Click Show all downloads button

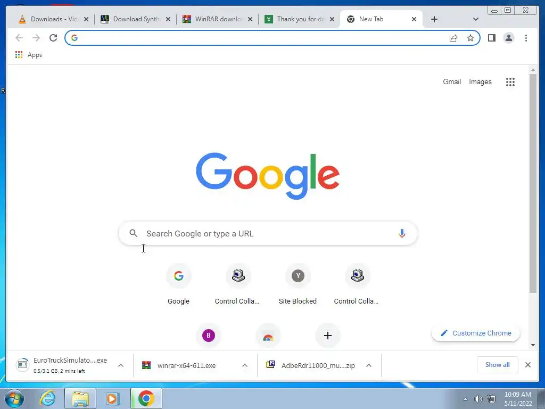(498, 365)
